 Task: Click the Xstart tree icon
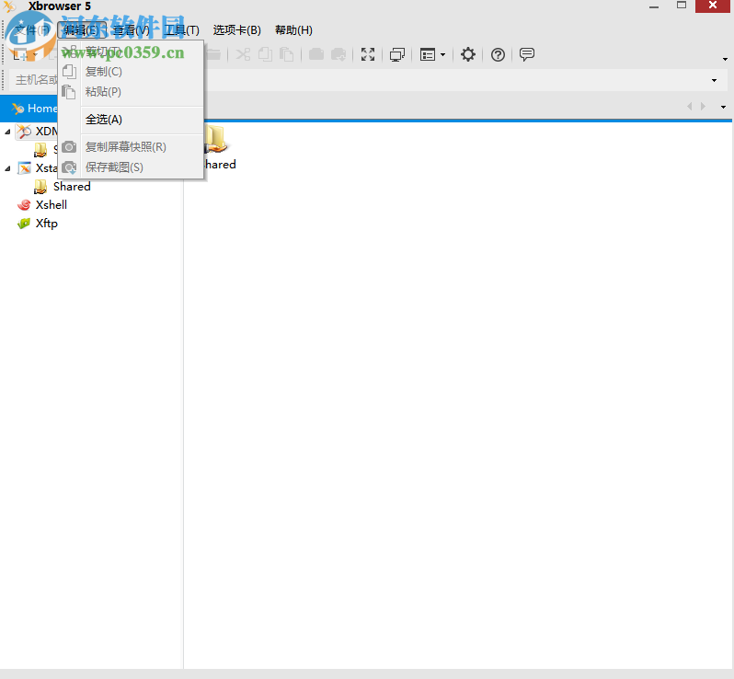coord(24,168)
